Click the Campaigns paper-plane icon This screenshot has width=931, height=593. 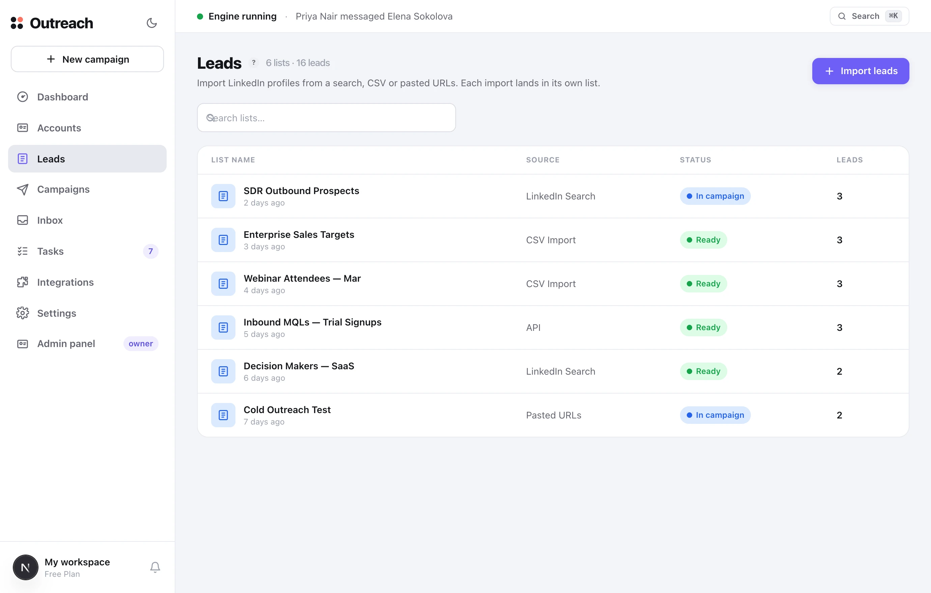click(22, 189)
